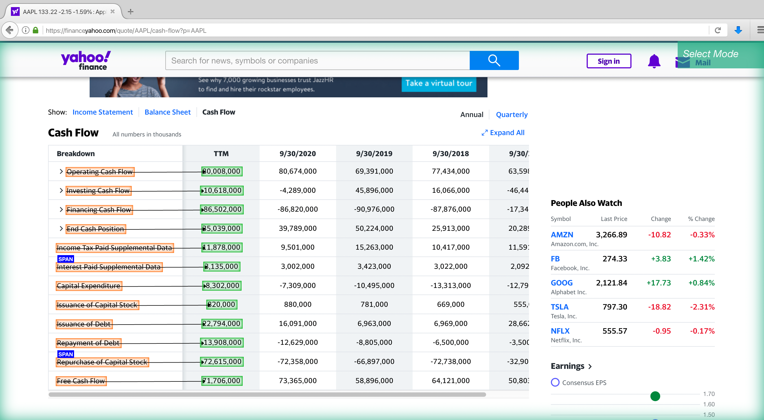Switch to Balance Sheet tab

click(168, 112)
